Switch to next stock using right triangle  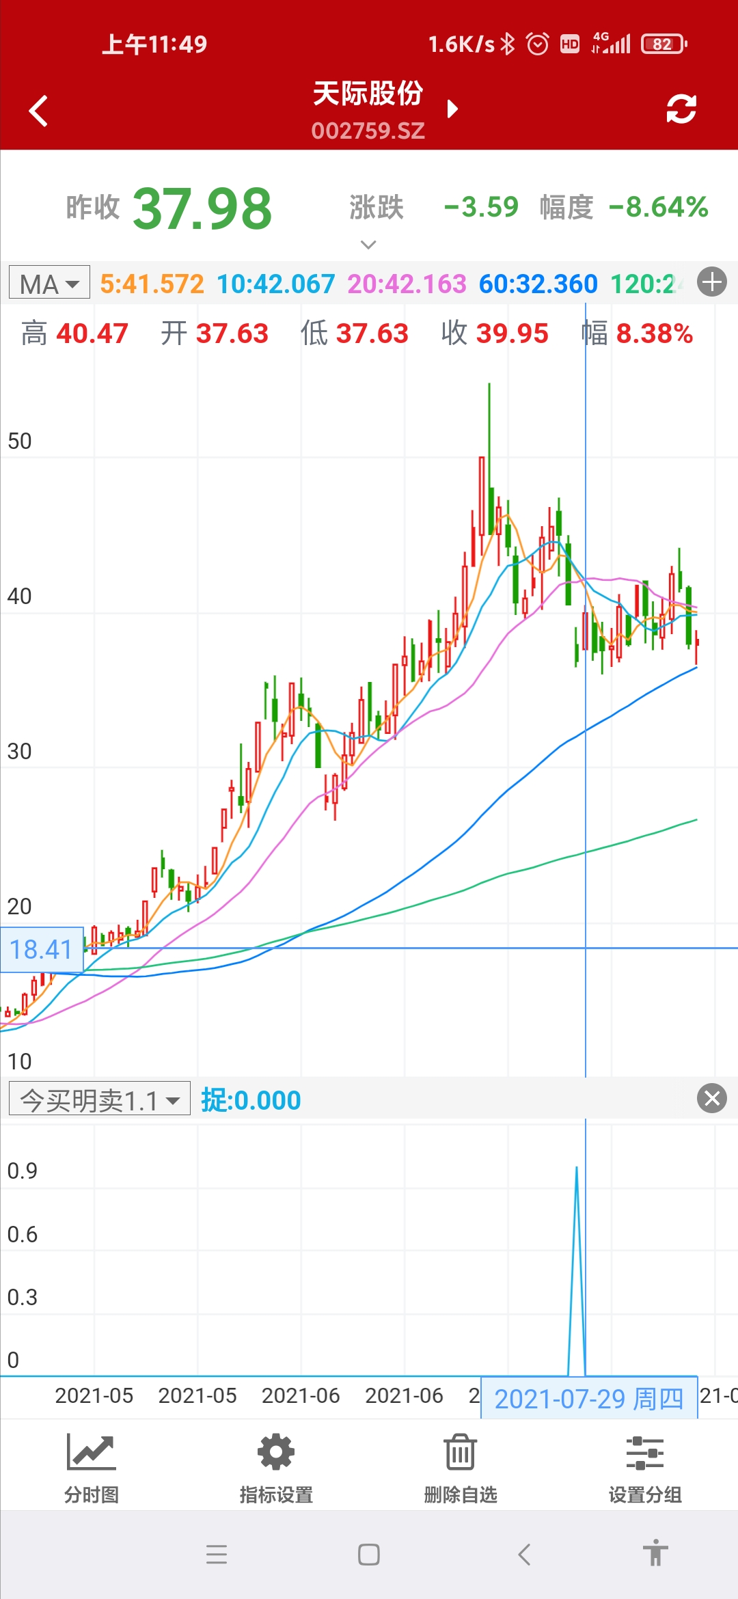click(x=452, y=109)
